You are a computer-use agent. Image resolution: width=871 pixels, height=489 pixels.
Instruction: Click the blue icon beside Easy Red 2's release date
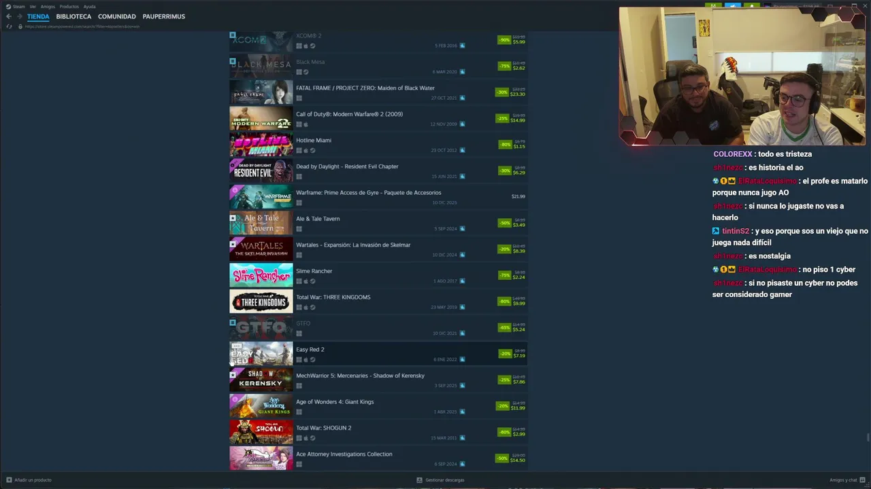click(x=462, y=359)
